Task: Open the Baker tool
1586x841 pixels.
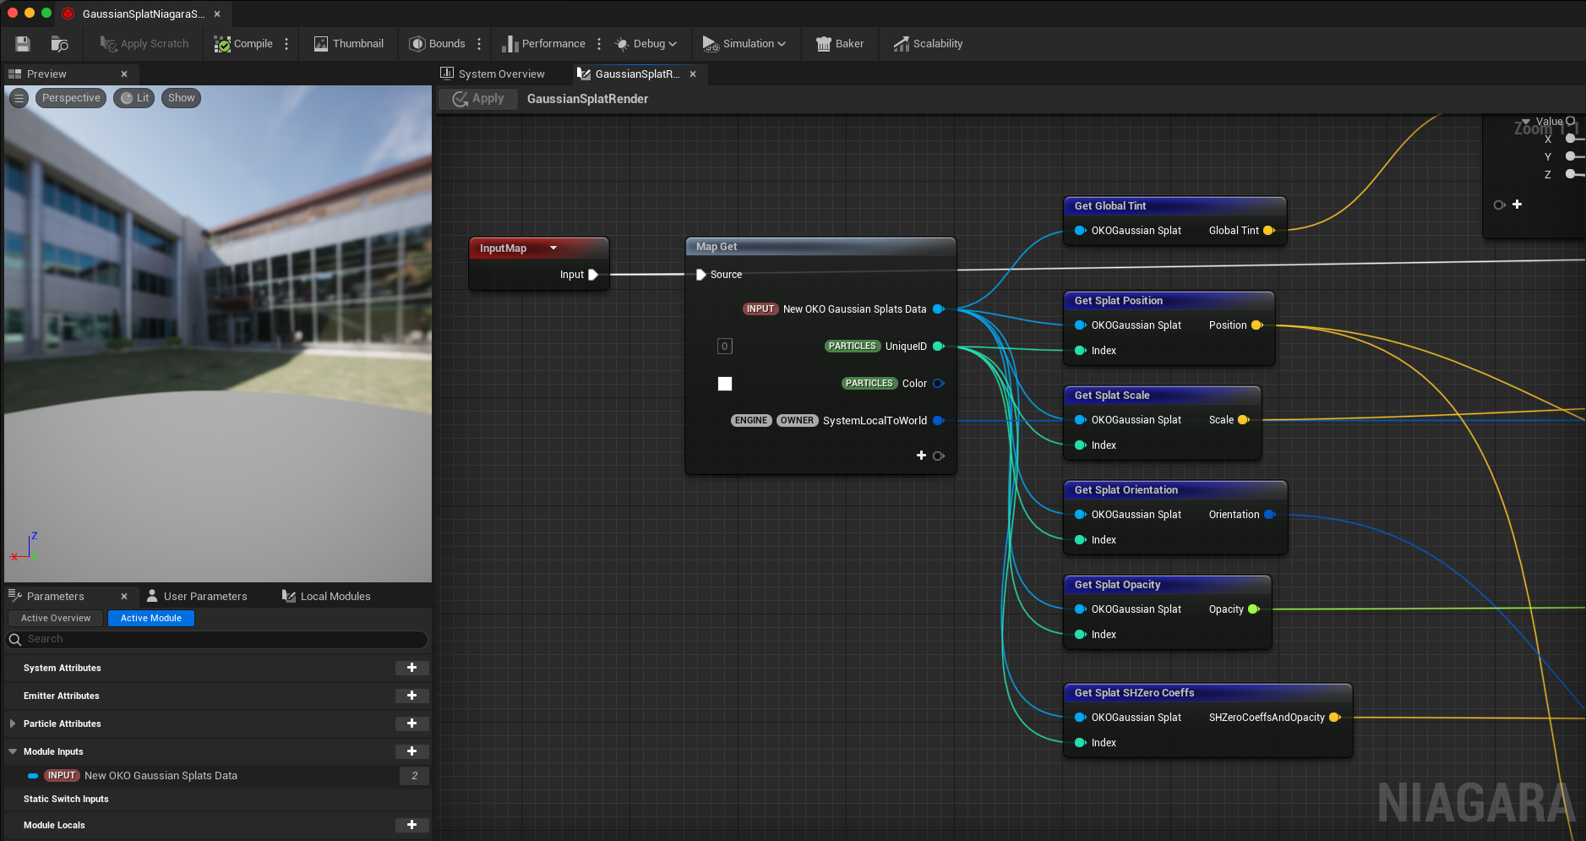Action: tap(839, 44)
